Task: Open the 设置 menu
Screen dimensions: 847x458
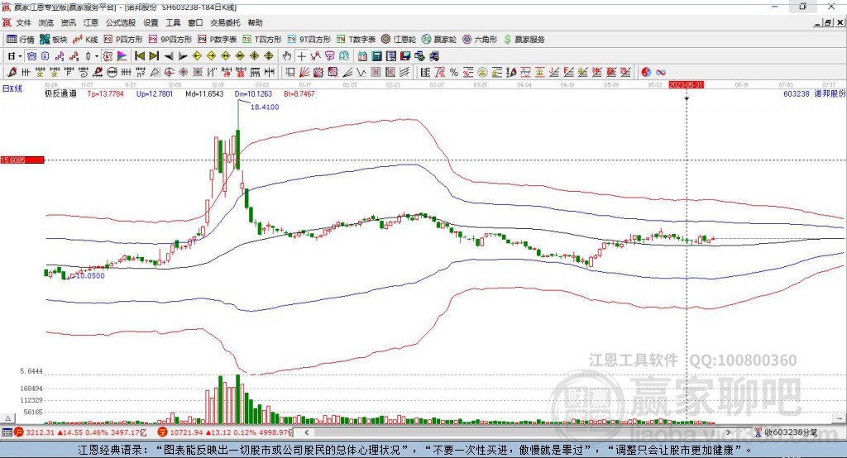Action: tap(151, 22)
